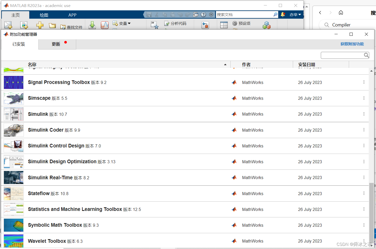Open options menu for Simulink Design Optimization
This screenshot has width=376, height=249.
[x=364, y=161]
